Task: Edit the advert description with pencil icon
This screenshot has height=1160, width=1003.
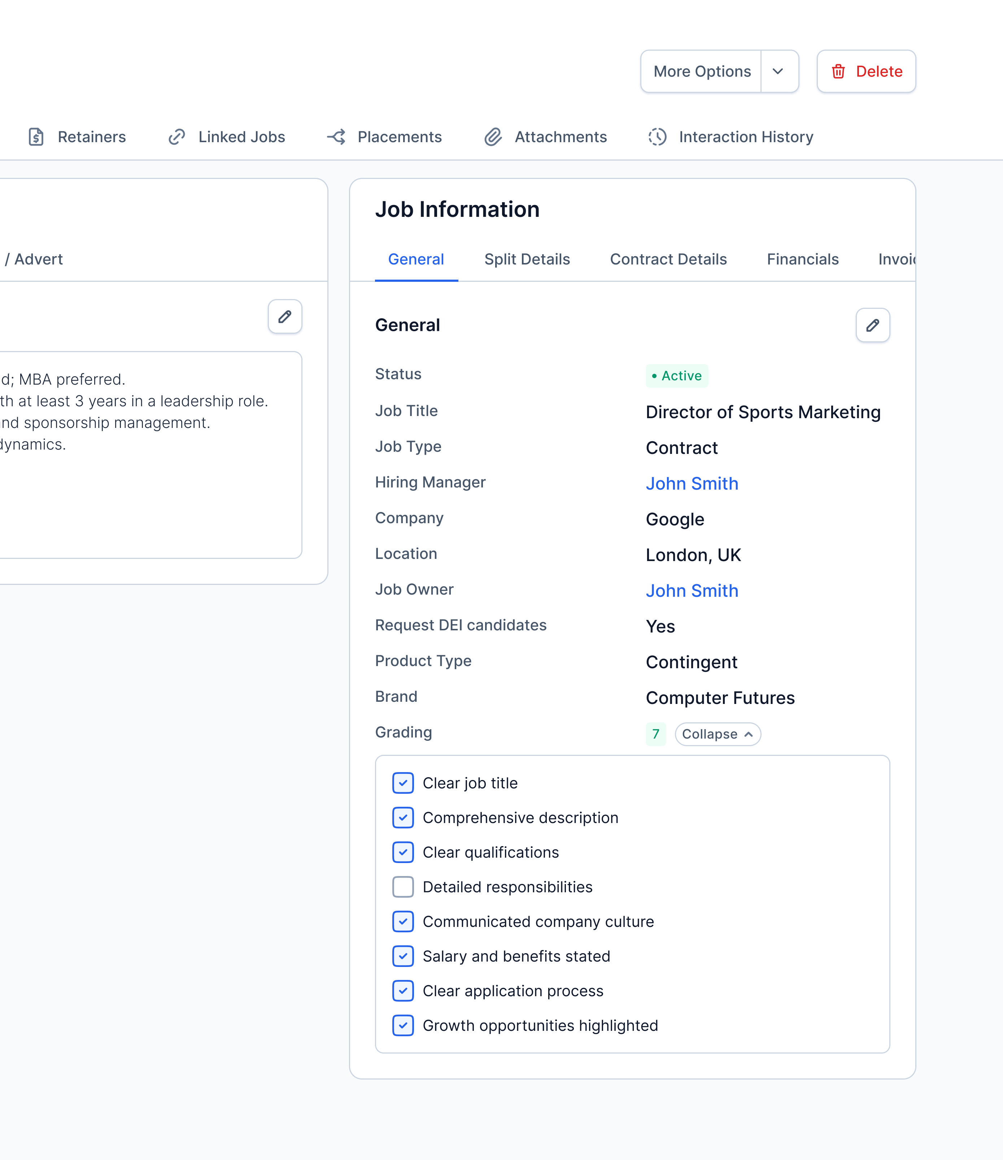Action: click(x=285, y=316)
